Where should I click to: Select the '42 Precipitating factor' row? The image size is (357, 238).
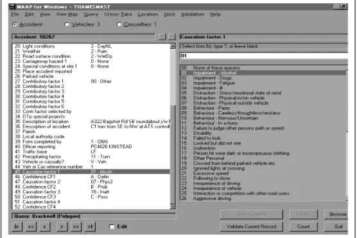91,157
